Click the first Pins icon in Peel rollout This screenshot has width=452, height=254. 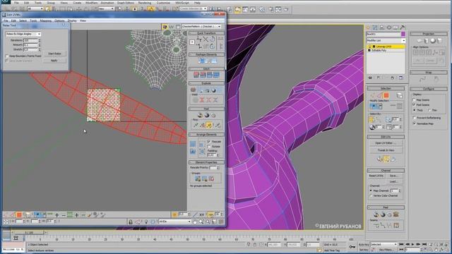tap(196, 126)
